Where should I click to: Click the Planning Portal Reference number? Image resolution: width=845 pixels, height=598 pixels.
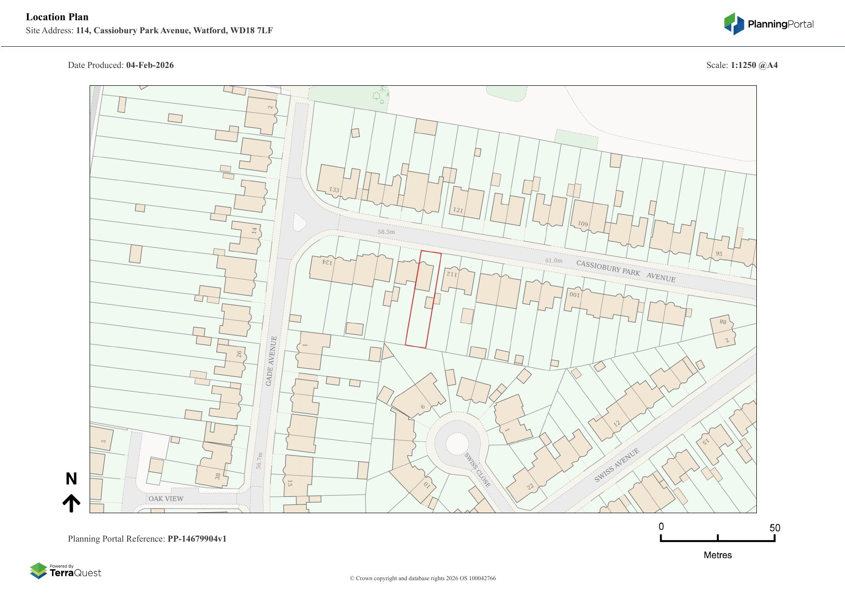pyautogui.click(x=197, y=539)
